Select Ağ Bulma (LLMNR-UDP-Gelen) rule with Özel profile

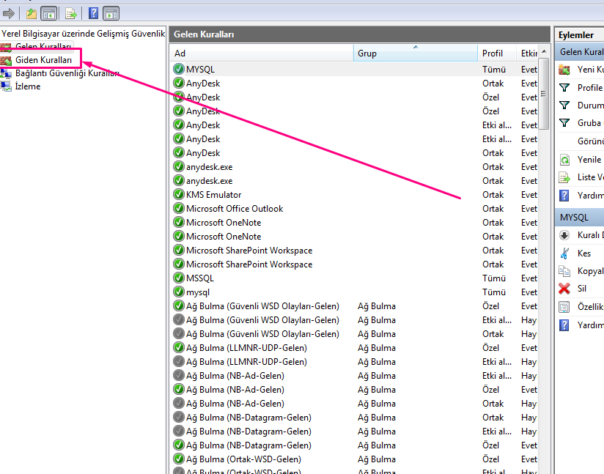point(353,348)
